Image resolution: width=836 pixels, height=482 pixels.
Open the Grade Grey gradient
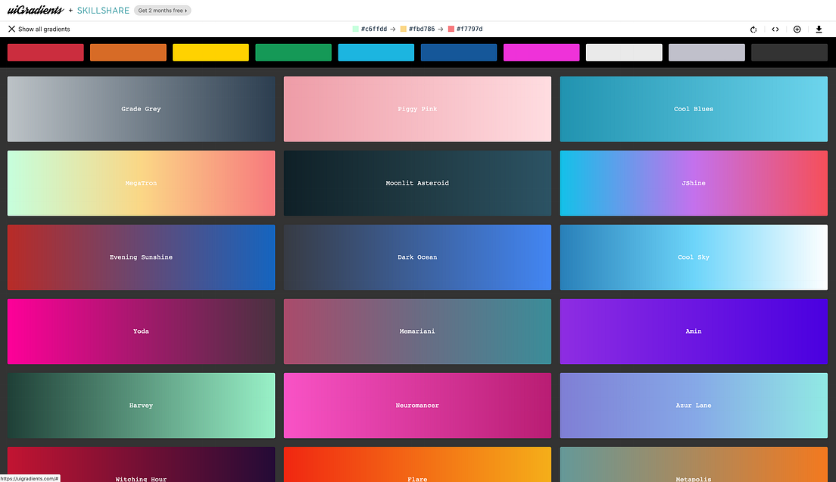141,108
